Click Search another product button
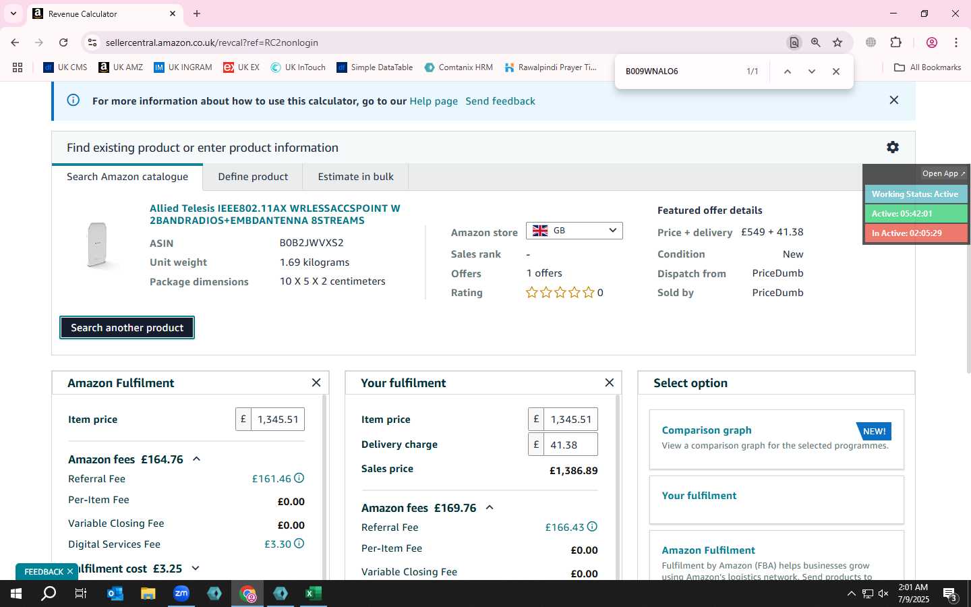Screen dimensions: 971x607 coord(127,328)
